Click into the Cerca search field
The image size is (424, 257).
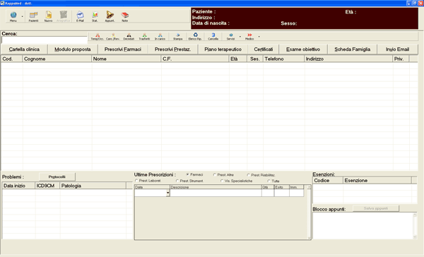(45, 40)
